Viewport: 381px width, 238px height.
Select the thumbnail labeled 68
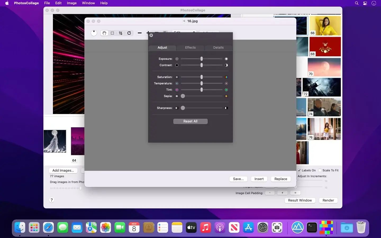click(325, 47)
